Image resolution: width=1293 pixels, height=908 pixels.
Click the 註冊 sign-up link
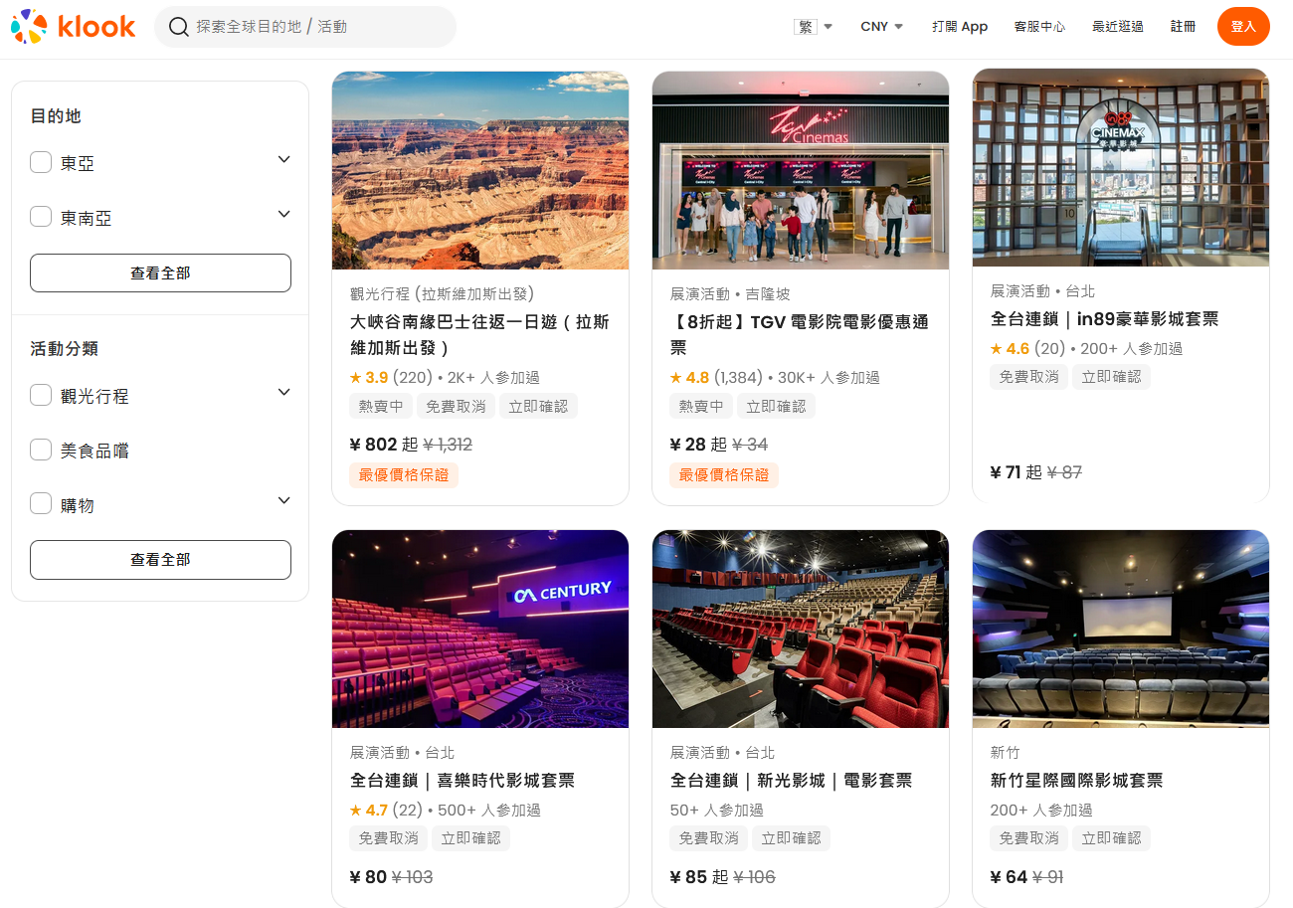click(x=1183, y=27)
